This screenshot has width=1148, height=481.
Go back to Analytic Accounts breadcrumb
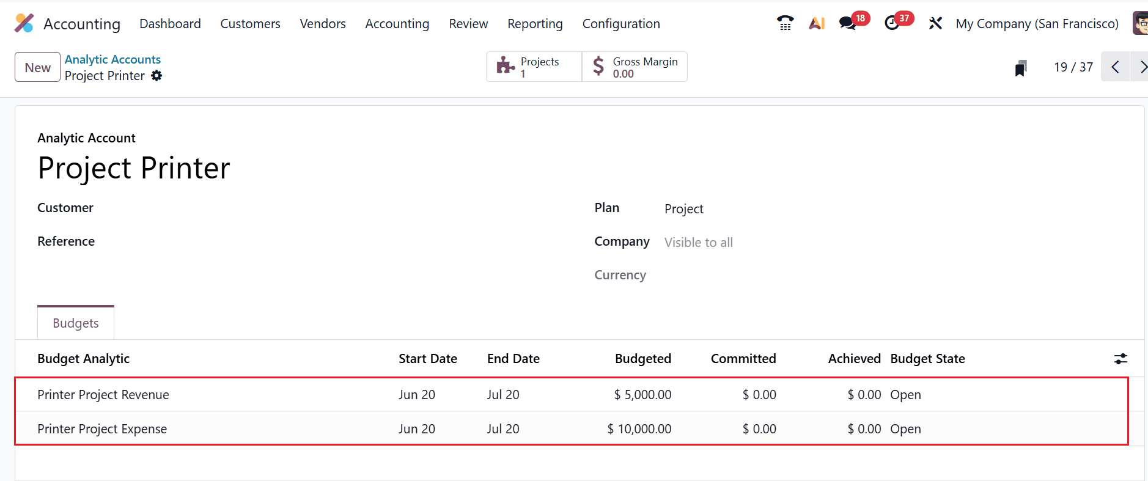[x=112, y=59]
